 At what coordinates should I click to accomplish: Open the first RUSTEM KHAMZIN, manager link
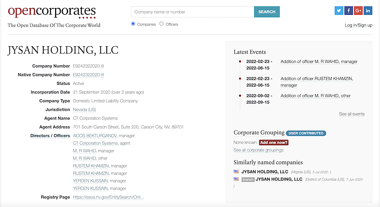91,166
